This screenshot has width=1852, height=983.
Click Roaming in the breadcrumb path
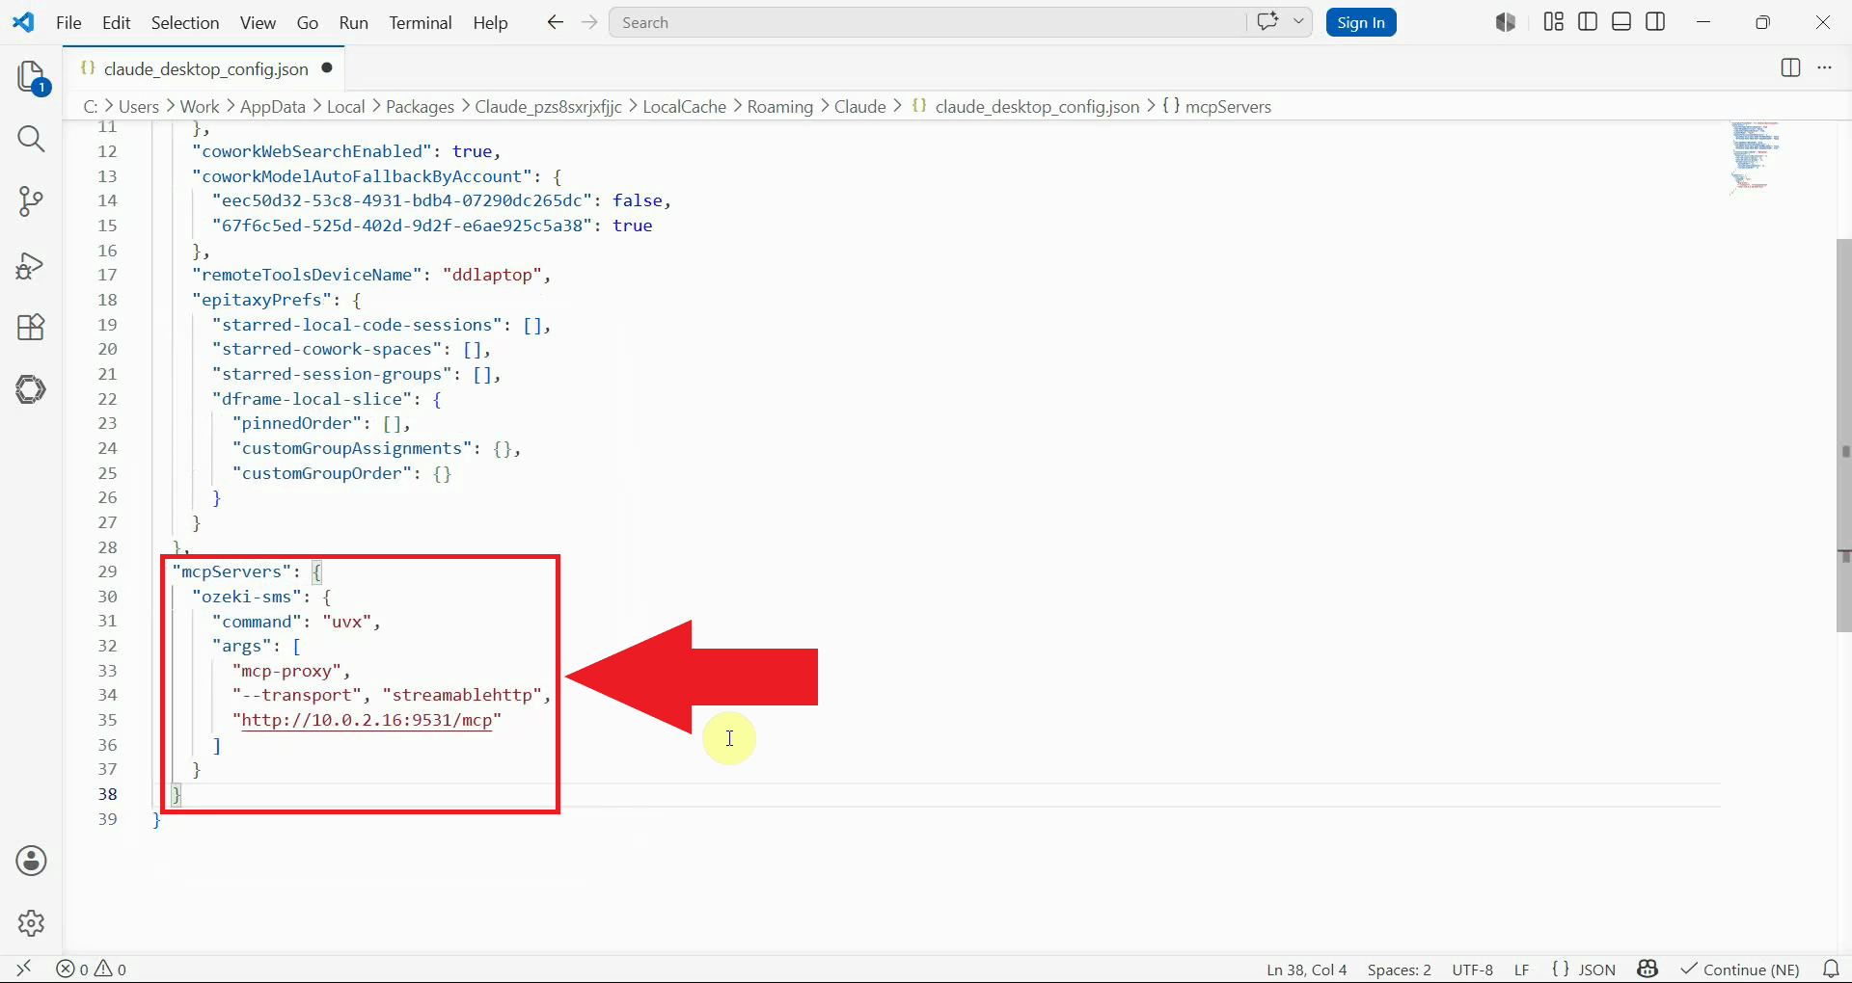click(x=779, y=107)
